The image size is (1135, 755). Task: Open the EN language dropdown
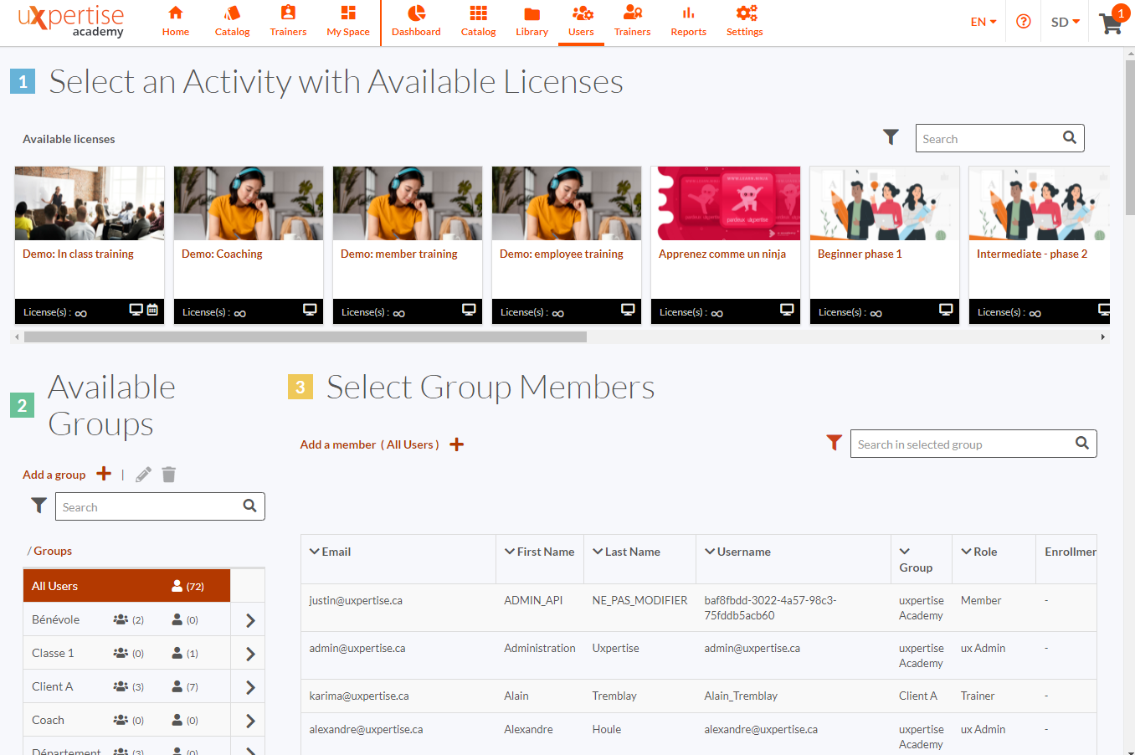coord(983,22)
